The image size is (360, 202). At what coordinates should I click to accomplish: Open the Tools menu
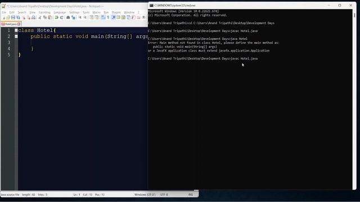click(86, 12)
